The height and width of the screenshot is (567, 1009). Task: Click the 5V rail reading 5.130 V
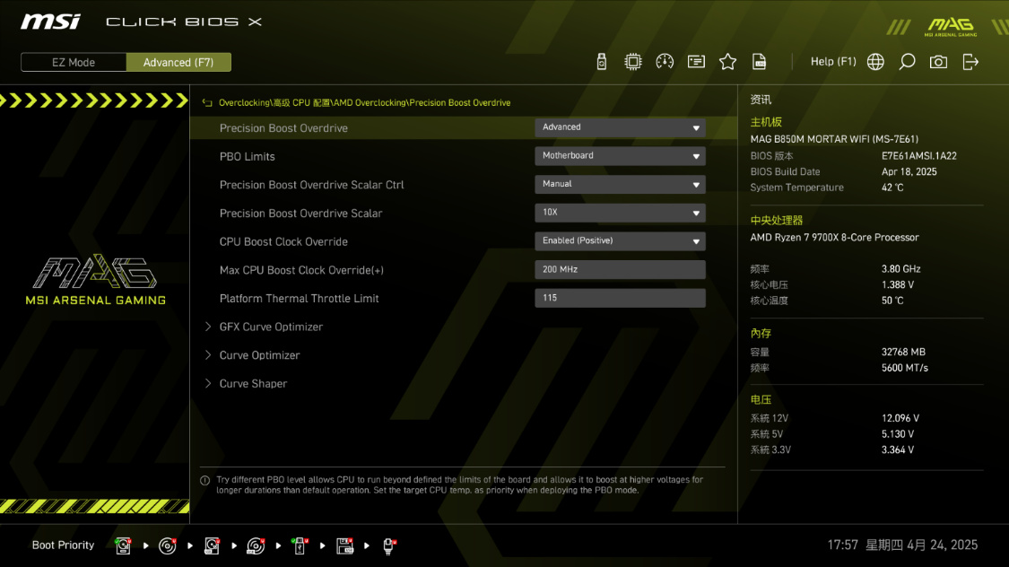tap(898, 434)
